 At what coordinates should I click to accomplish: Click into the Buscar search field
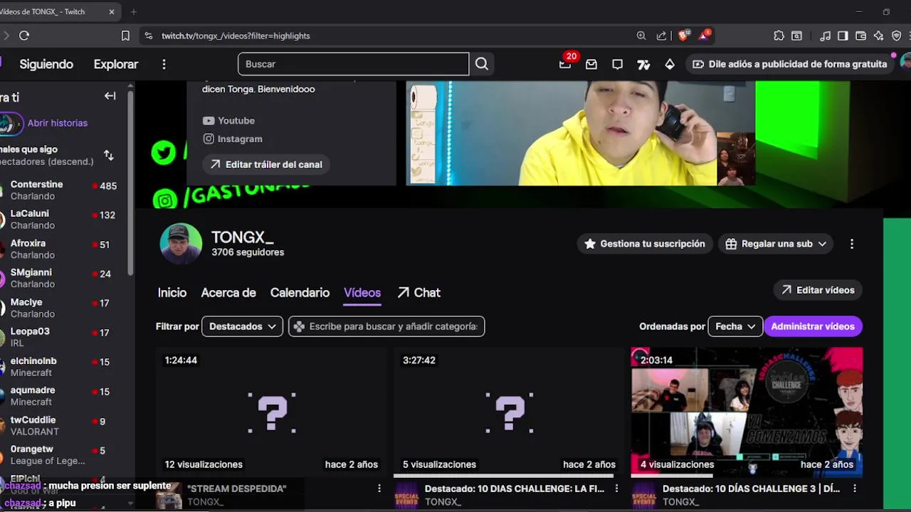353,64
